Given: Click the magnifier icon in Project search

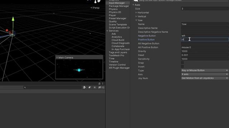Looking at the screenshot, I should click(x=25, y=87).
